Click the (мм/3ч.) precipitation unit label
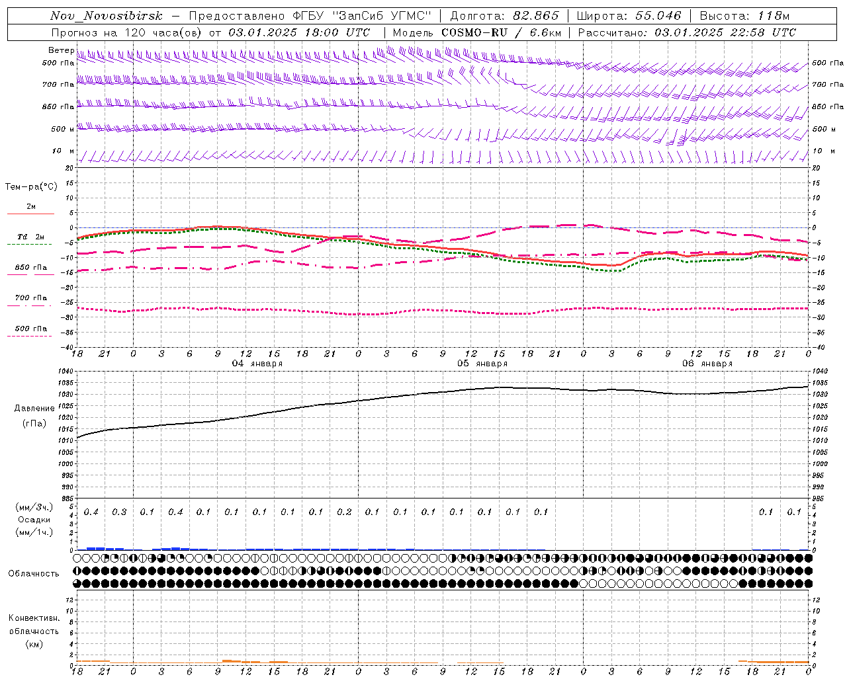The image size is (847, 677). click(34, 507)
